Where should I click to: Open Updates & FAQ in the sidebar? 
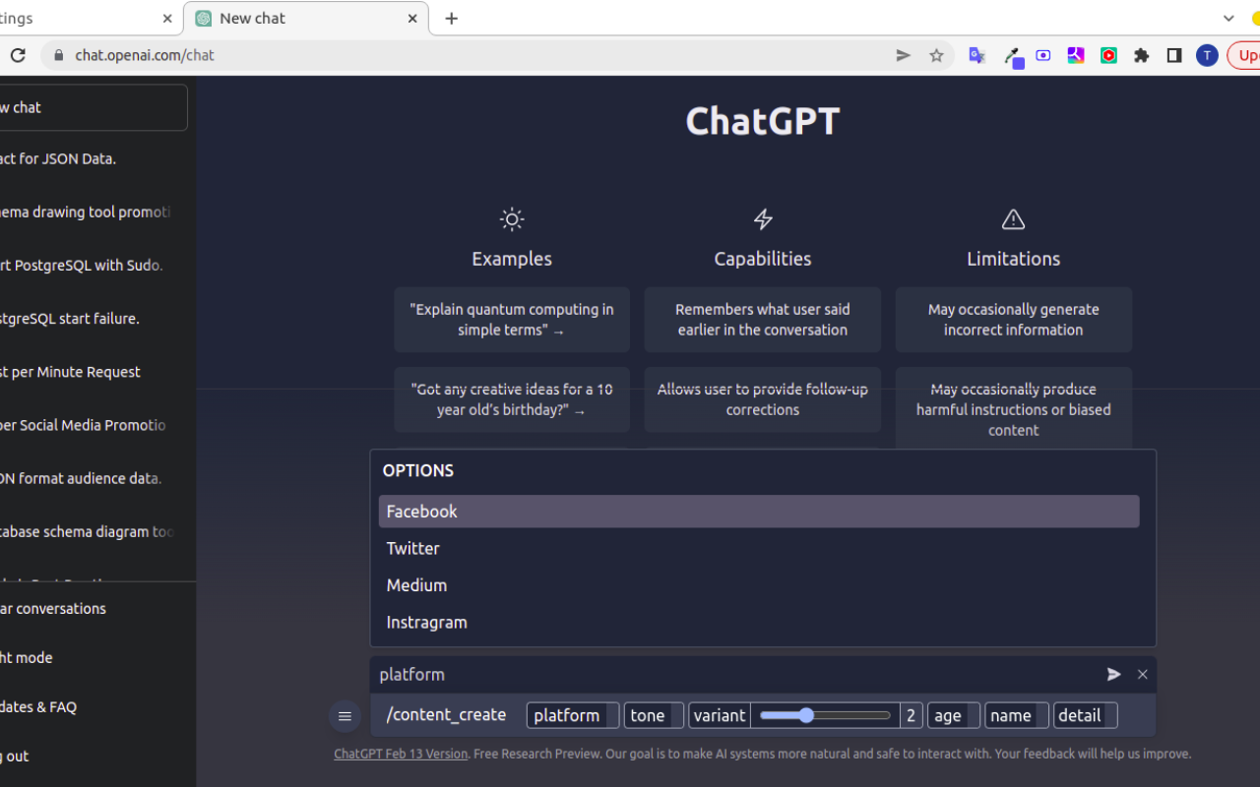coord(93,706)
